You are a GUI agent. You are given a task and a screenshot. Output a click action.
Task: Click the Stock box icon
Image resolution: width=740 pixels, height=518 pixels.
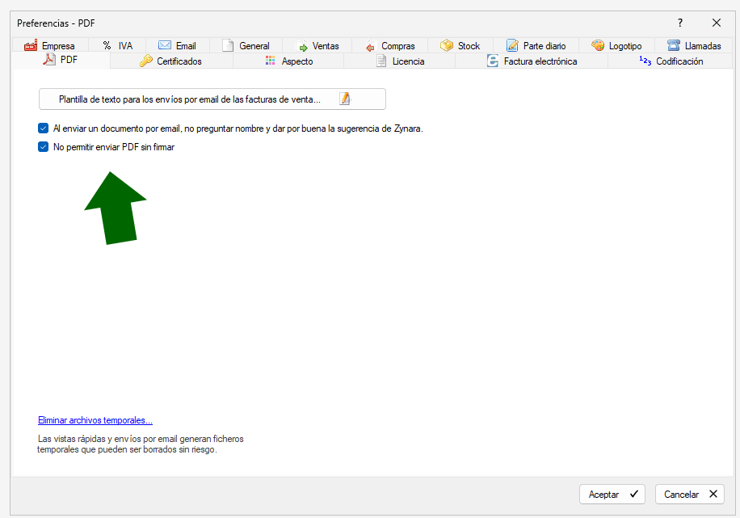coord(447,46)
